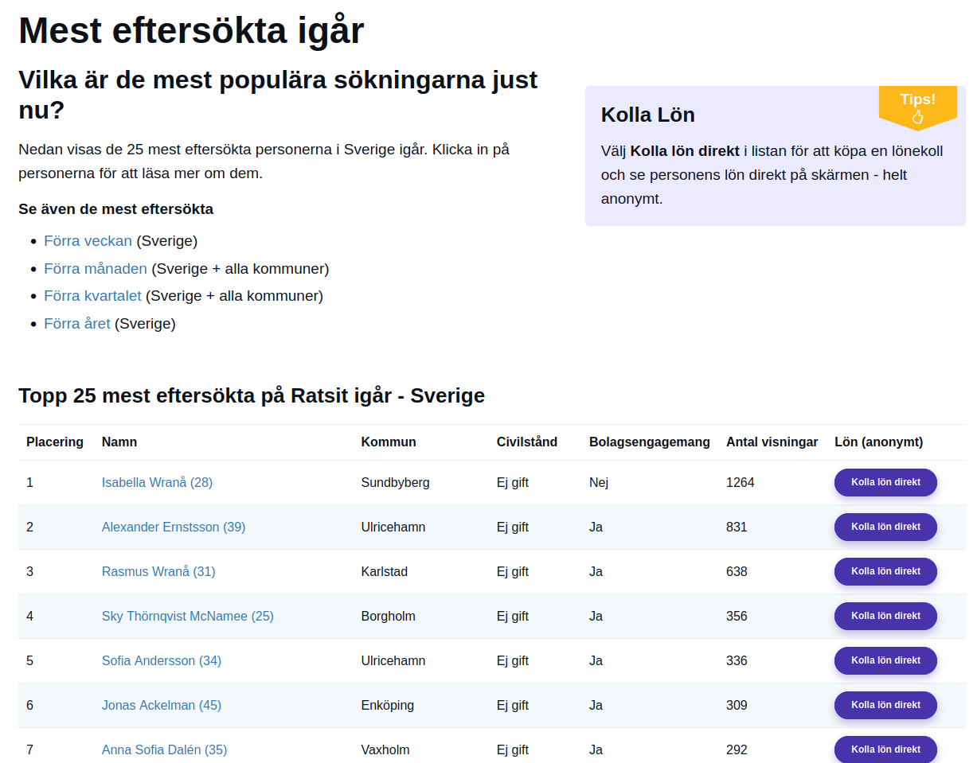The height and width of the screenshot is (763, 977).
Task: Click Kolla lön direkt for Anna Sofia Dalén
Action: point(885,749)
